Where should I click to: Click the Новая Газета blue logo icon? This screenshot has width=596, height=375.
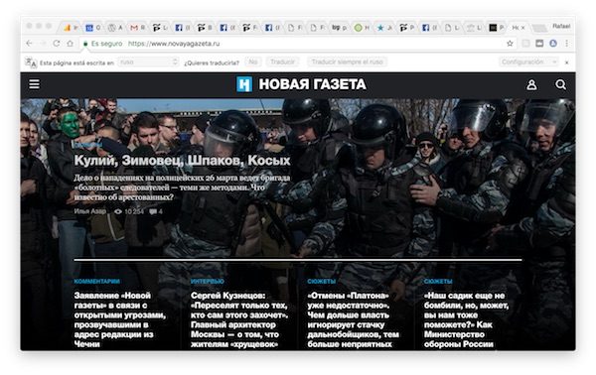pos(244,84)
